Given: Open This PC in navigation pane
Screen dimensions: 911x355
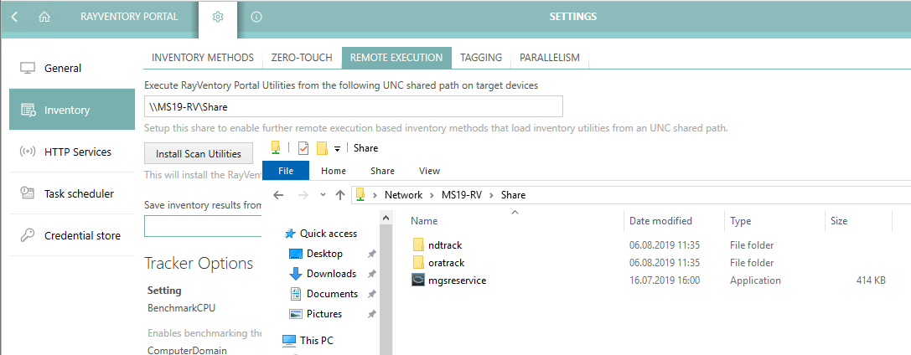Looking at the screenshot, I should (x=317, y=341).
